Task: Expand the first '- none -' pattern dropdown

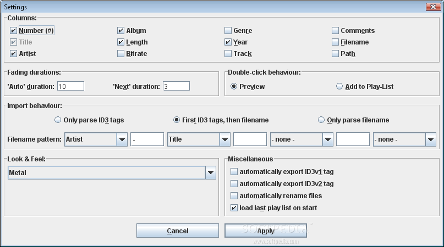Action: pos(302,139)
